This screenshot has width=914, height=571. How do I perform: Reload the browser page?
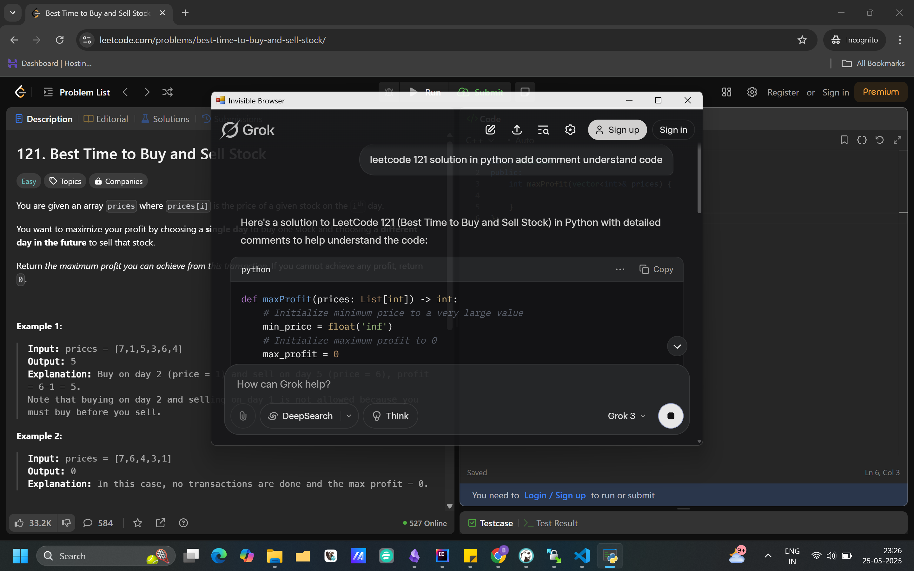click(60, 40)
